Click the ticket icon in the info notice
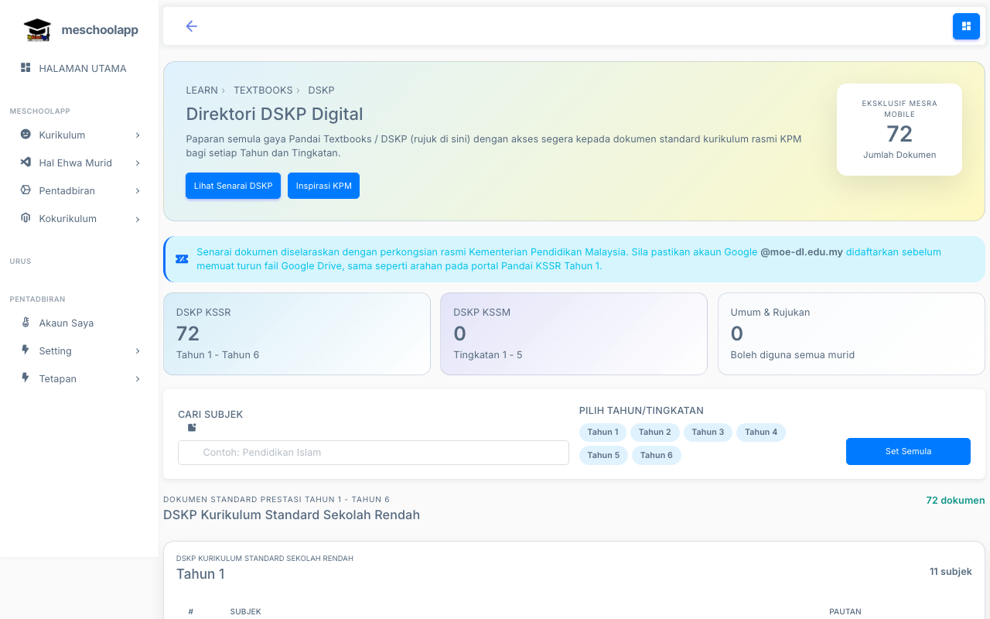This screenshot has height=619, width=990. coord(182,259)
